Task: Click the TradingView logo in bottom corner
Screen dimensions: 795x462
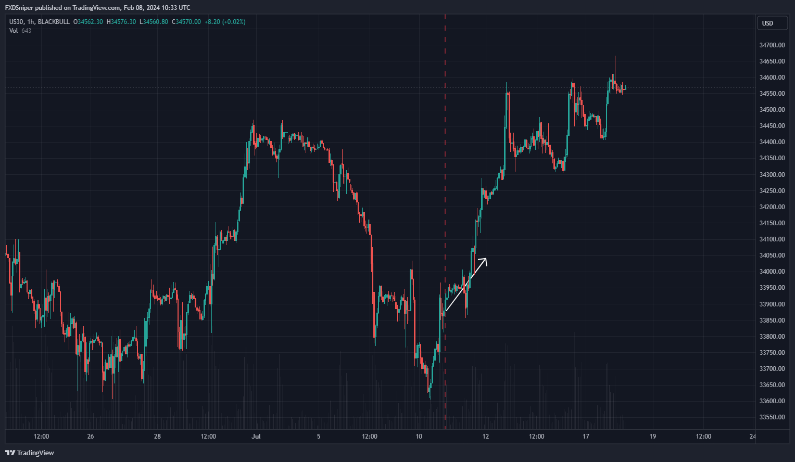Action: tap(30, 453)
